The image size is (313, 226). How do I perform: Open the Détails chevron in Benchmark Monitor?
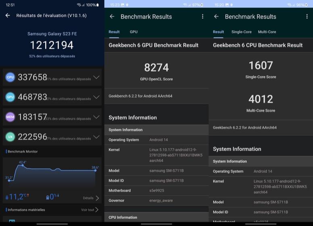97,198
